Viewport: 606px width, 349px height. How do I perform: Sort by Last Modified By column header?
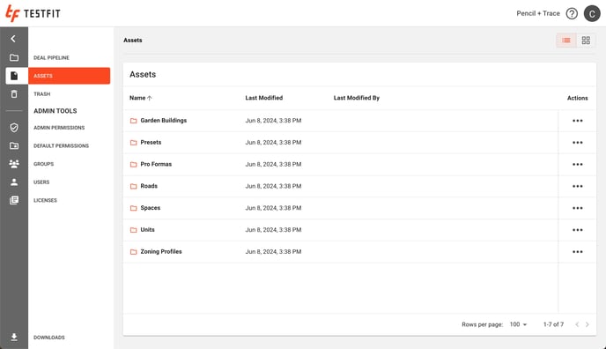point(357,98)
